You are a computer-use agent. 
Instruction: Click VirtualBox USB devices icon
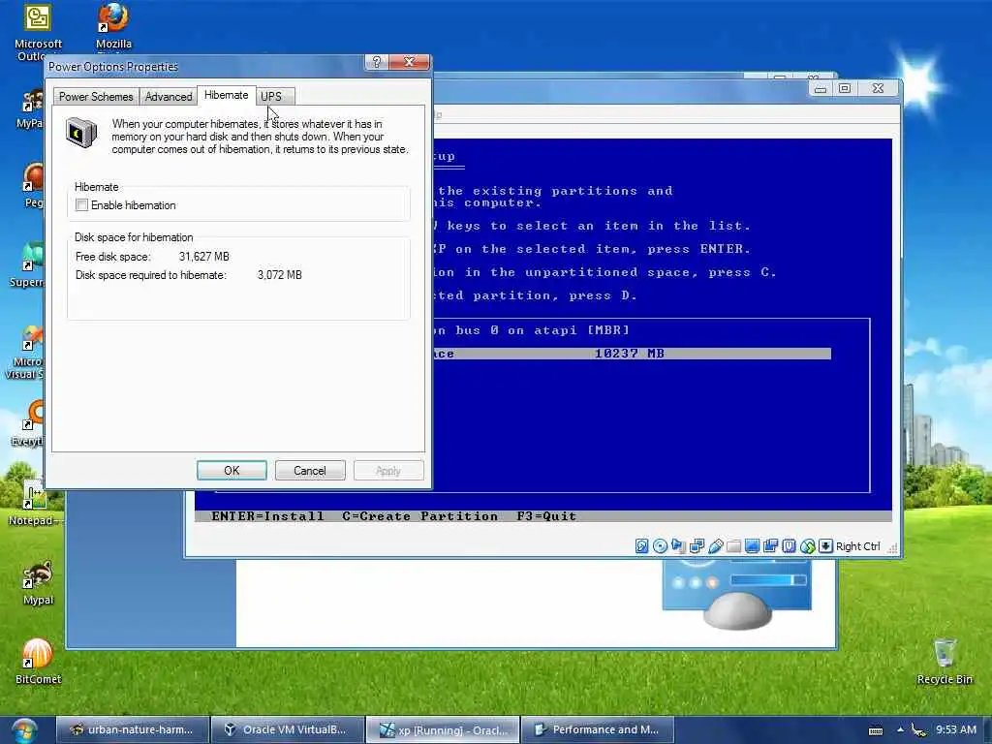click(x=716, y=546)
